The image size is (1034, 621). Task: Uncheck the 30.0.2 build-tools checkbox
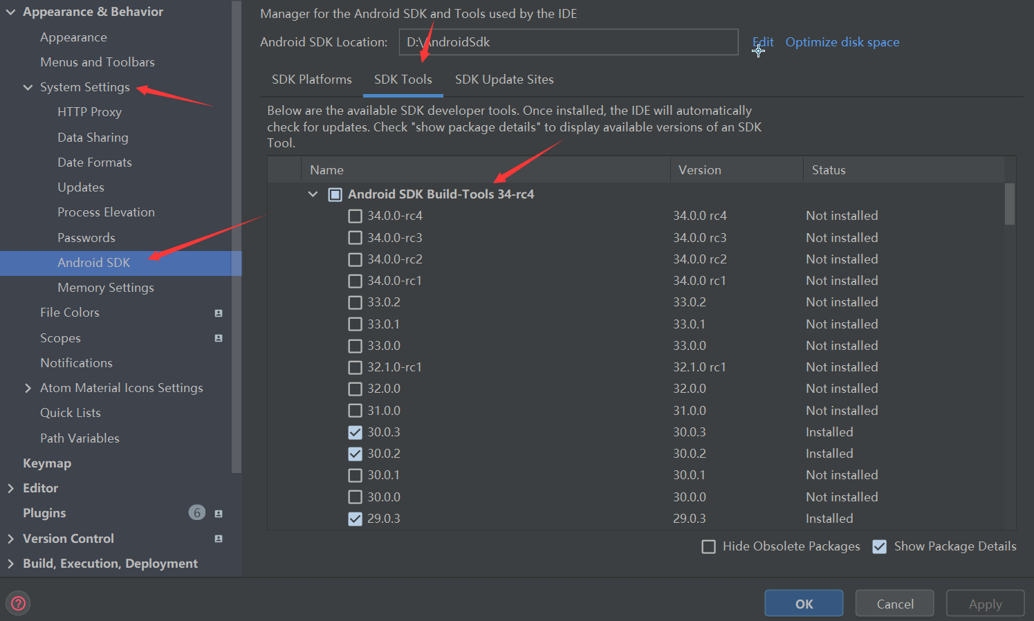tap(355, 454)
